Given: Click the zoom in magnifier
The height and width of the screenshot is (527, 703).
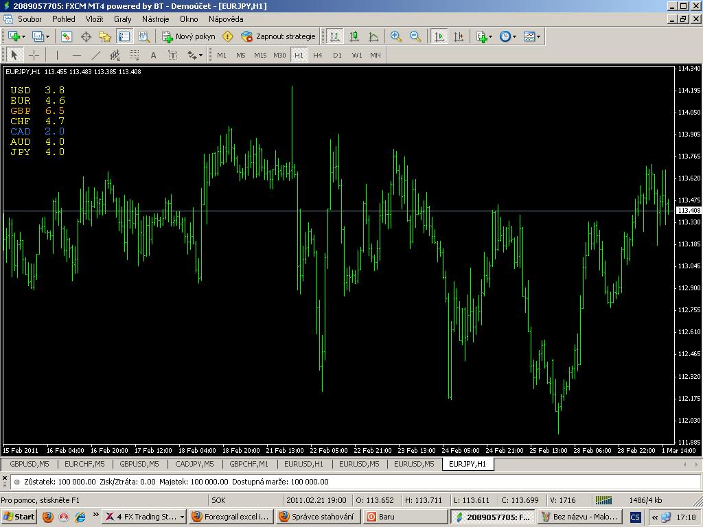Looking at the screenshot, I should 396,36.
